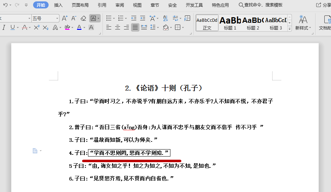Screen dimensions: 331x192
Task: Switch to the 视图 tab
Action: pyautogui.click(x=137, y=5)
